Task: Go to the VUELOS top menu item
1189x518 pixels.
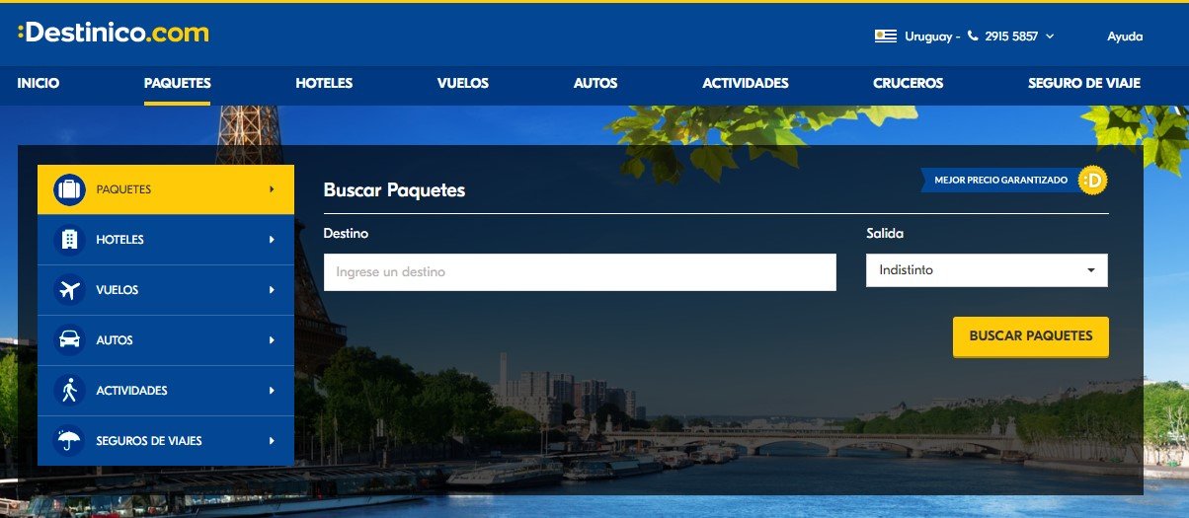Action: coord(463,84)
